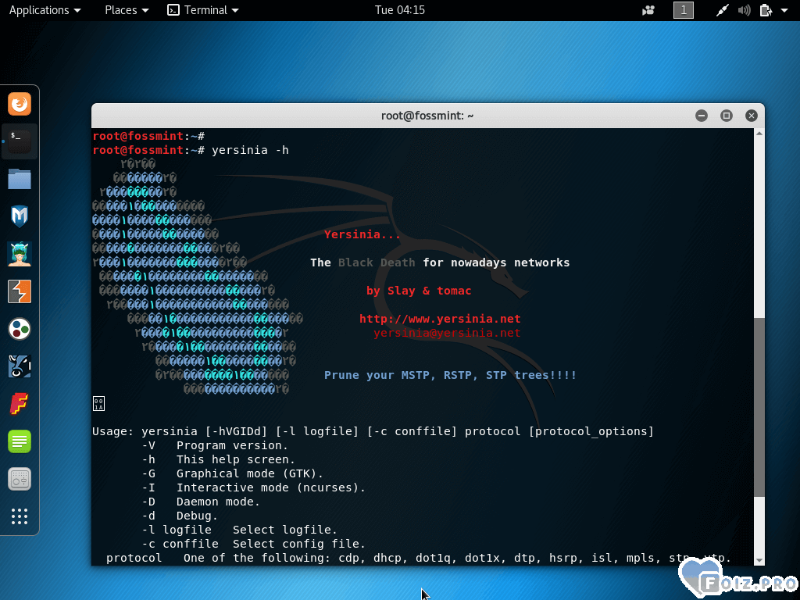800x600 pixels.
Task: Open Maltego from the dock
Action: 20,329
